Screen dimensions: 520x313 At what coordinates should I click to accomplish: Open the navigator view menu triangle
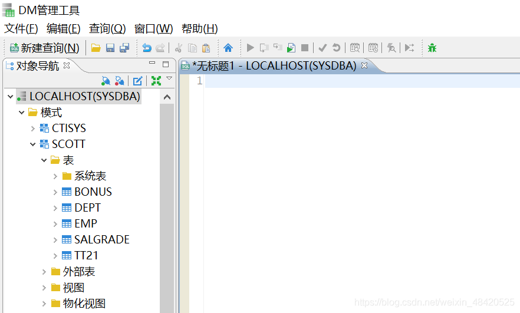pos(169,78)
